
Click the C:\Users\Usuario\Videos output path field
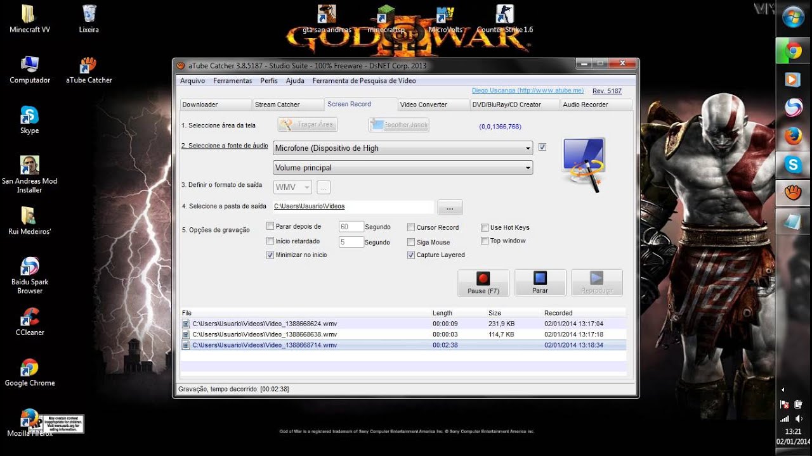pyautogui.click(x=353, y=206)
